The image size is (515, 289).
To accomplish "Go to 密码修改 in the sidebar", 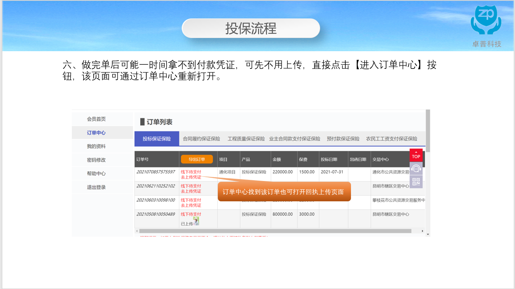I will point(96,160).
